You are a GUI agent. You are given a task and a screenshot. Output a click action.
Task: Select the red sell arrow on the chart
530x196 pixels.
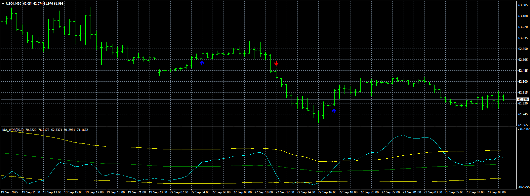(x=276, y=63)
